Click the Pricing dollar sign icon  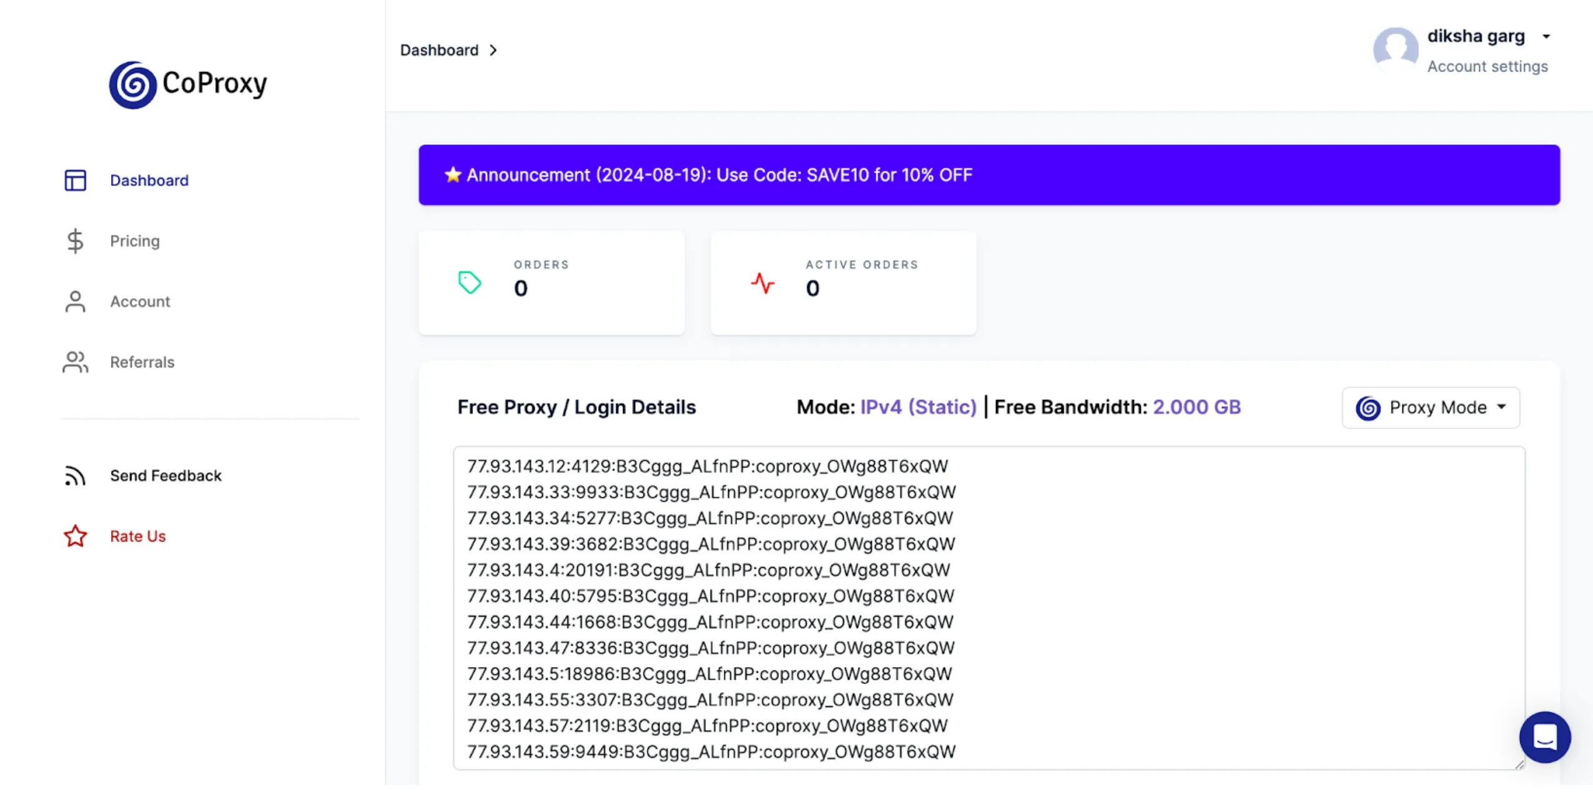(75, 241)
